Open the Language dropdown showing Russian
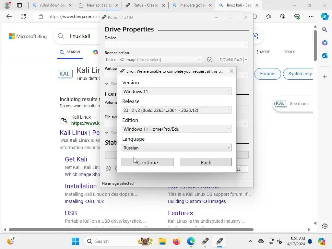Image resolution: width=332 pixels, height=249 pixels. [x=177, y=148]
